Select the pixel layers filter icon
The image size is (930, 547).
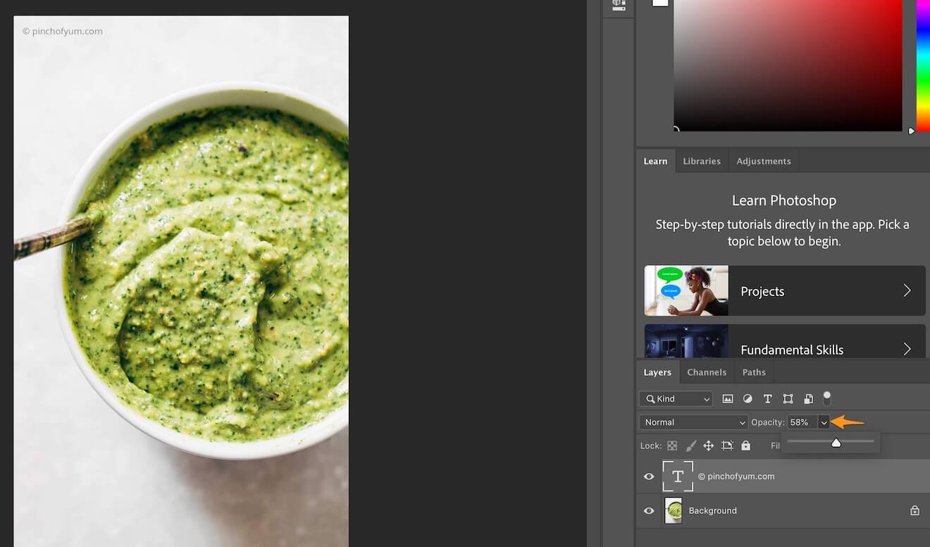click(728, 398)
